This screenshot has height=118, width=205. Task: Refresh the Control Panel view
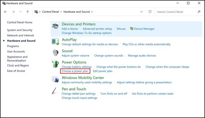click(x=150, y=12)
